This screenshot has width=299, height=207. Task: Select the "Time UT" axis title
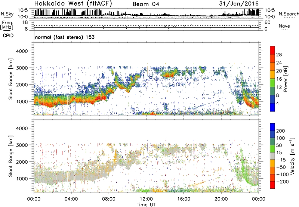pos(146,204)
